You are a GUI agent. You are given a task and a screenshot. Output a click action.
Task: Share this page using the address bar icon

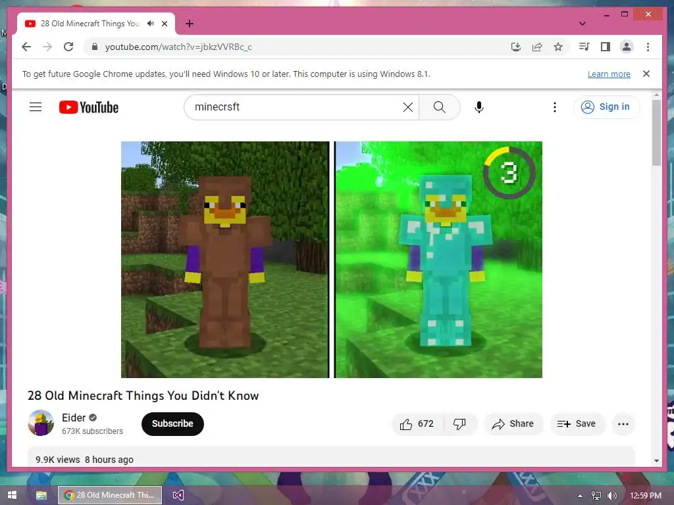click(x=537, y=47)
